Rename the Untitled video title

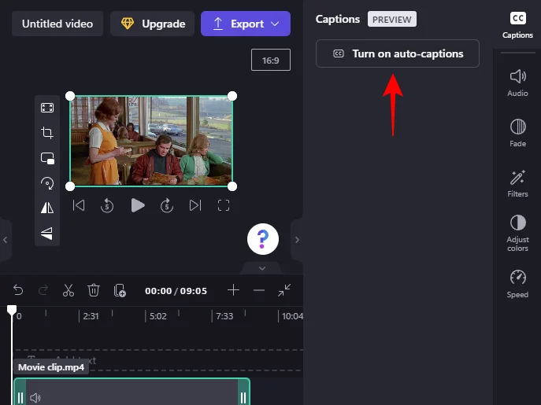pos(57,24)
